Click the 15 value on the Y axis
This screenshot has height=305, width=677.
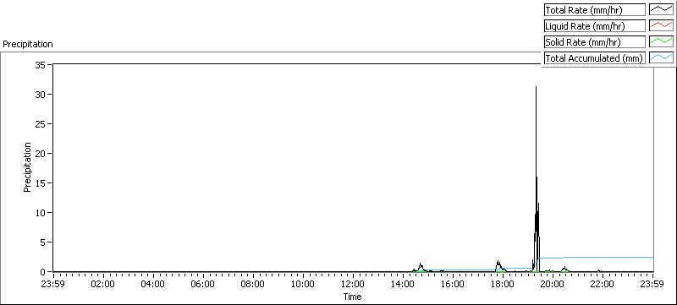click(41, 183)
